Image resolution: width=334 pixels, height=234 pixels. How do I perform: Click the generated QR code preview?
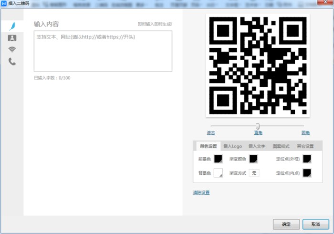tap(258, 65)
